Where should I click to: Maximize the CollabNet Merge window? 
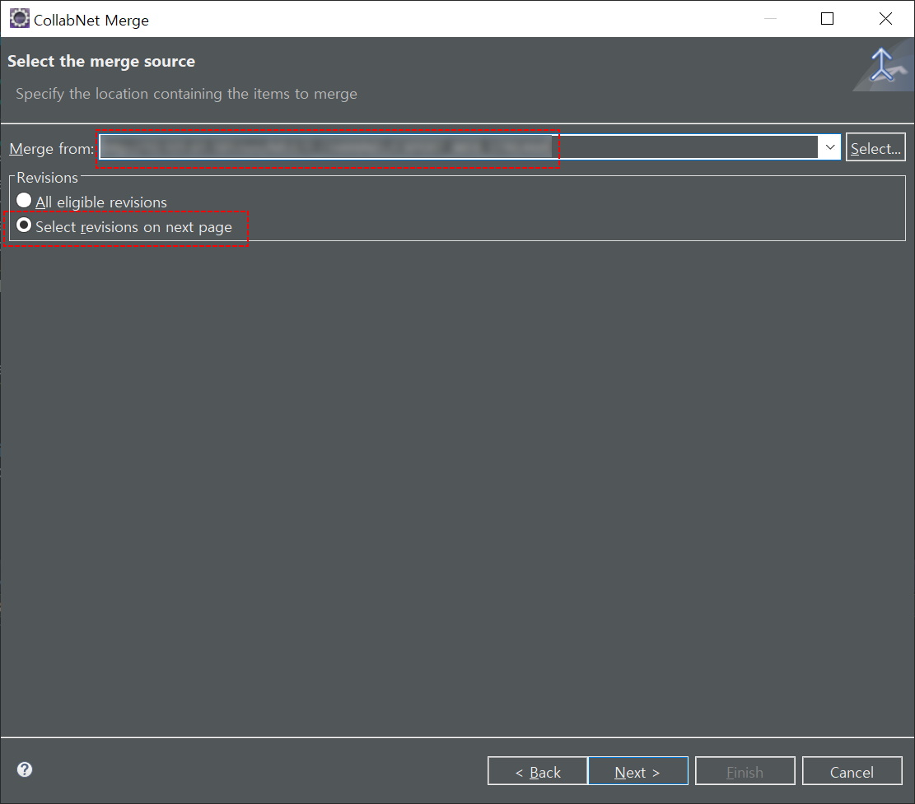[827, 19]
